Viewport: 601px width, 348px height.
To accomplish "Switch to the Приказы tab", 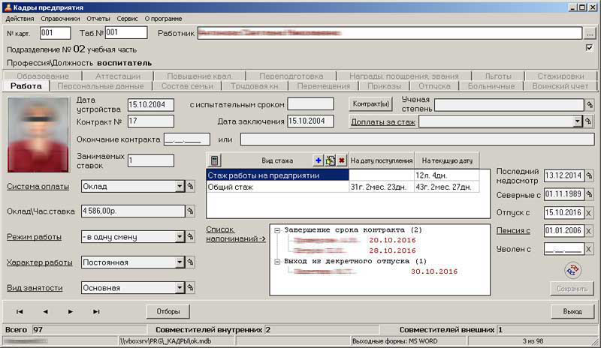I will coord(384,85).
